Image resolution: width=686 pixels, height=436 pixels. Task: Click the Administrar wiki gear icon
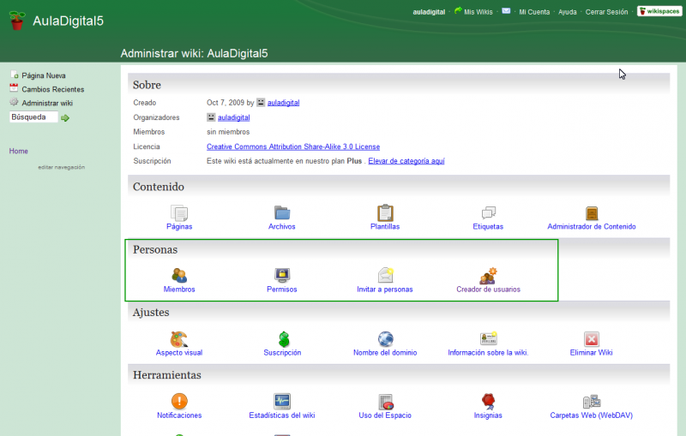14,102
